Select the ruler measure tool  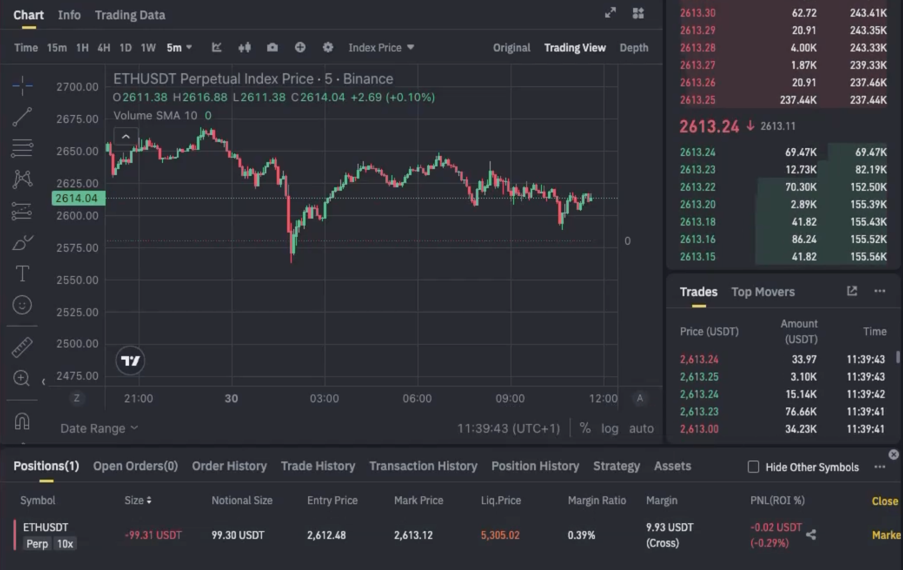[x=22, y=347]
